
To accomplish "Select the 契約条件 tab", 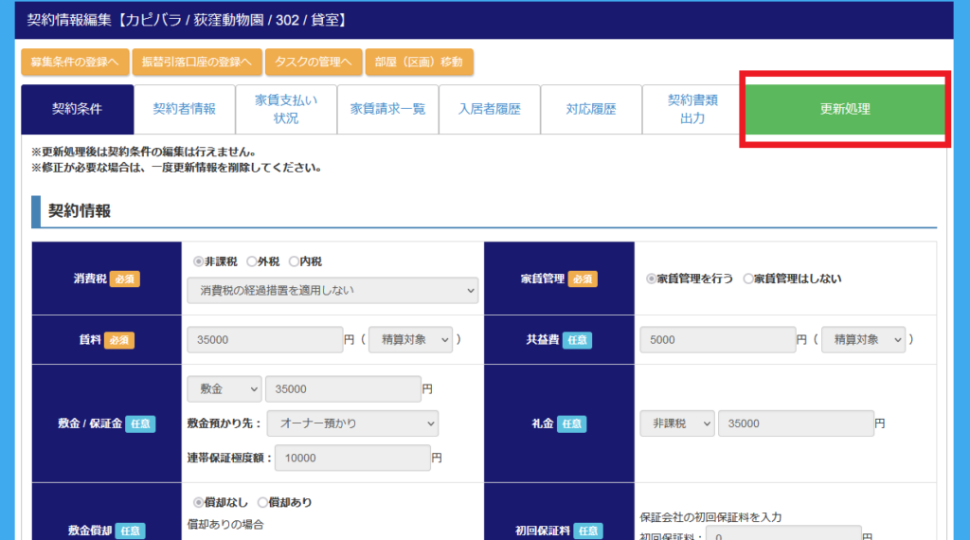I will point(78,110).
